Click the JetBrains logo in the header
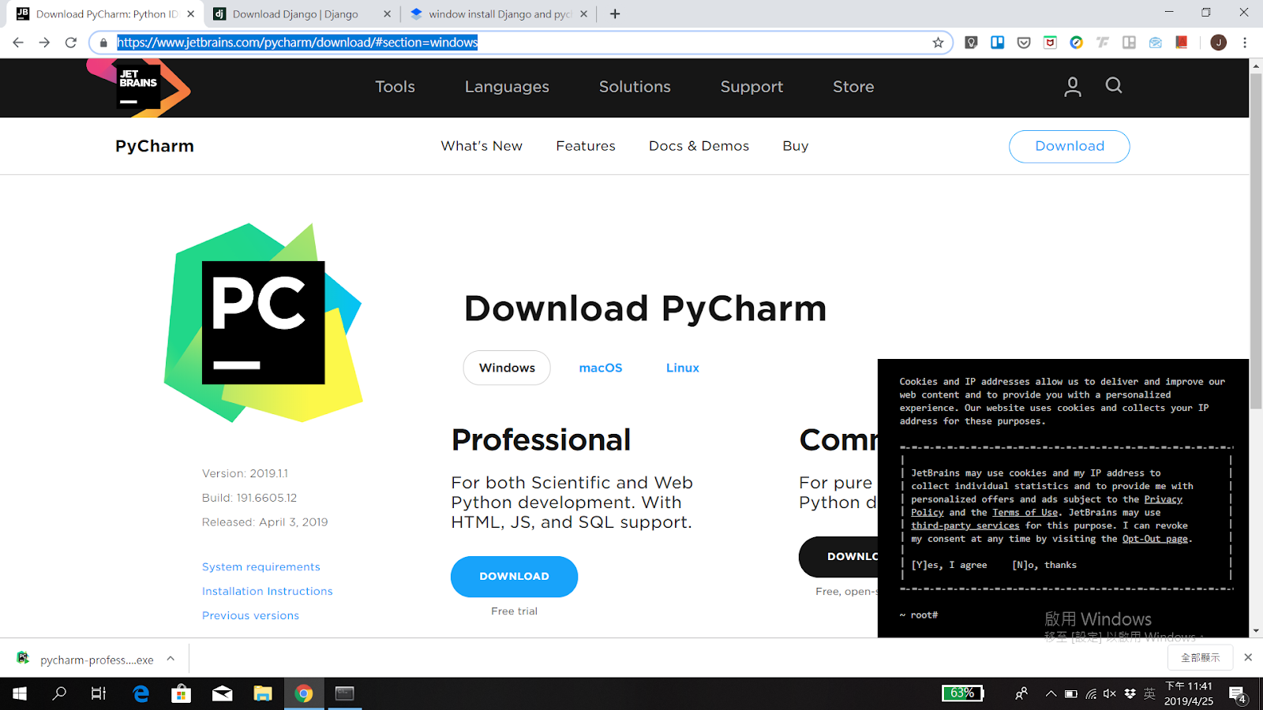 139,88
